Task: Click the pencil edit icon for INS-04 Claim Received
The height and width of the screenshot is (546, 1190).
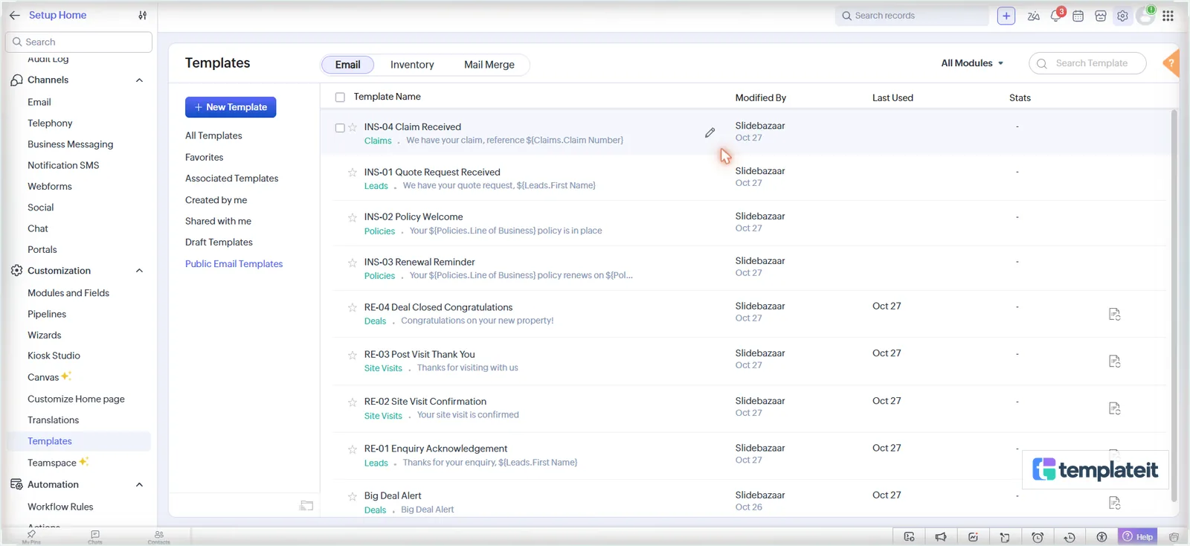Action: coord(710,132)
